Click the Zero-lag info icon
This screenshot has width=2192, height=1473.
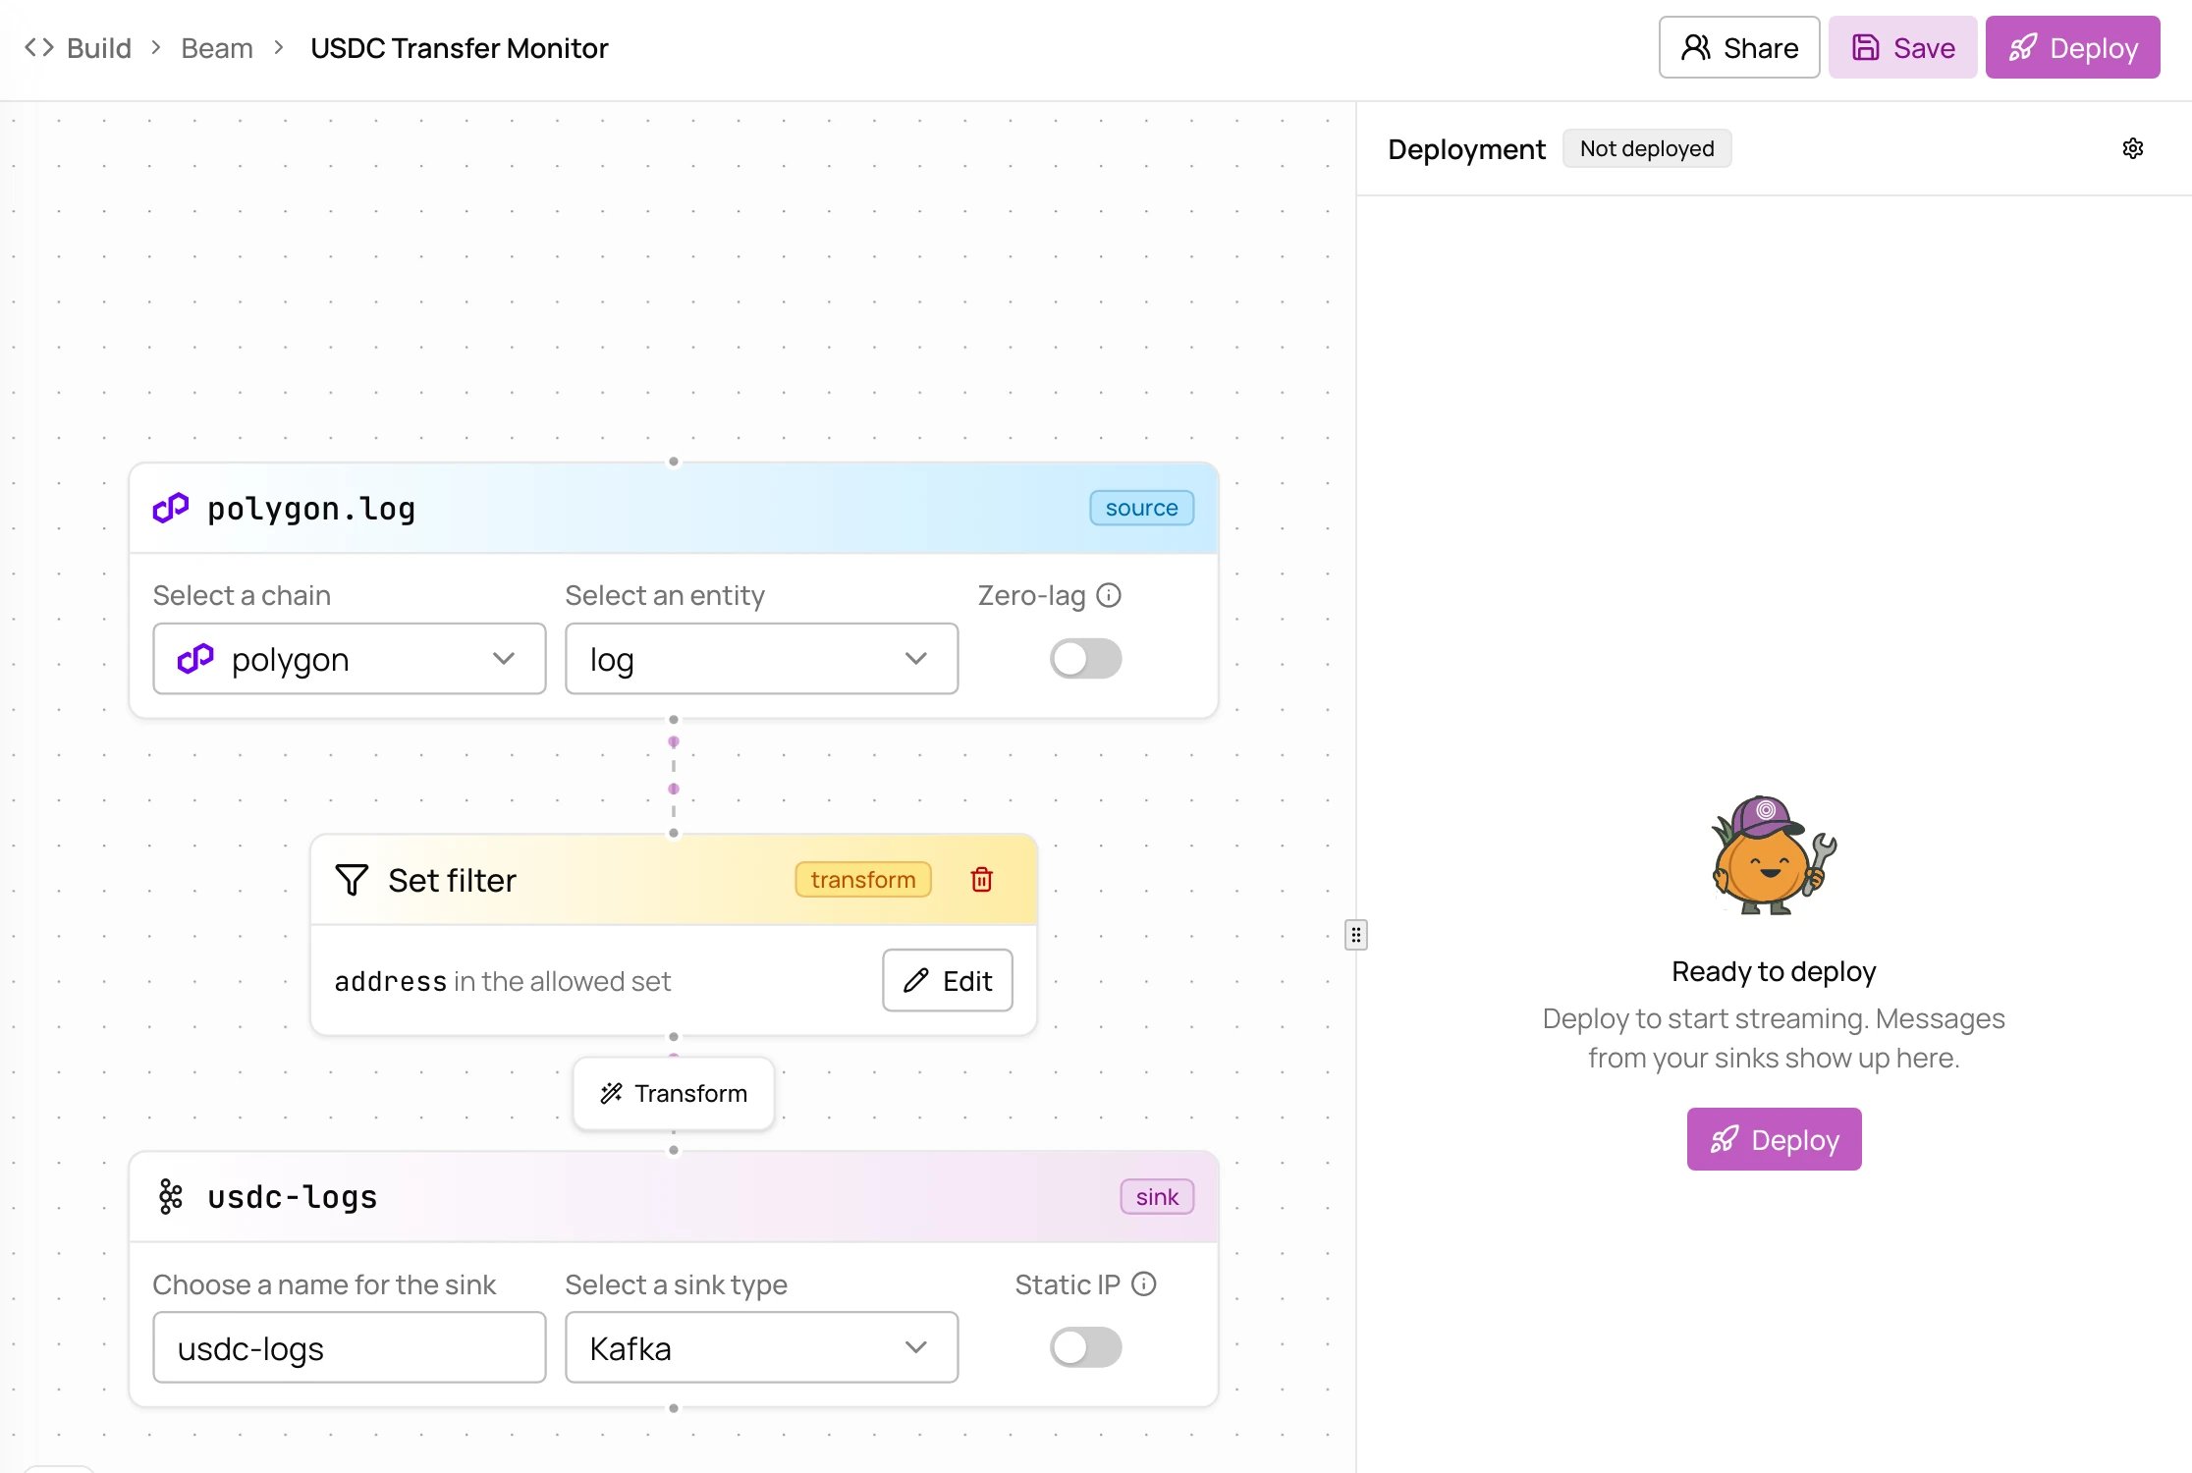pyautogui.click(x=1109, y=595)
